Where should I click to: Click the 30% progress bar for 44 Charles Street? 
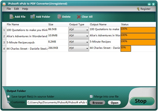click(x=126, y=49)
